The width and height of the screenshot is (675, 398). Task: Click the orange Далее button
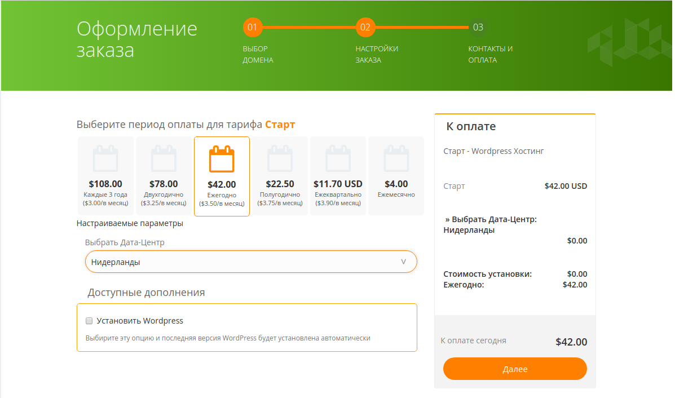pyautogui.click(x=515, y=369)
